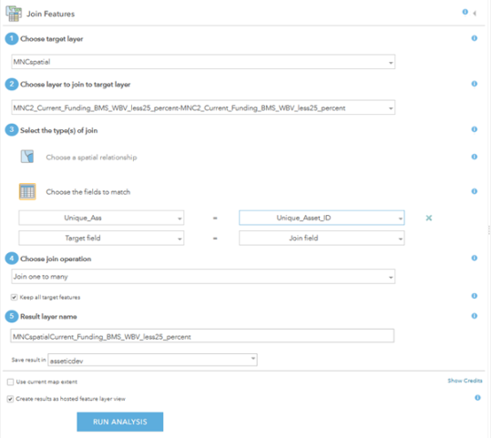The height and width of the screenshot is (438, 491).
Task: Open the asseticdev save location dropdown
Action: [152, 360]
